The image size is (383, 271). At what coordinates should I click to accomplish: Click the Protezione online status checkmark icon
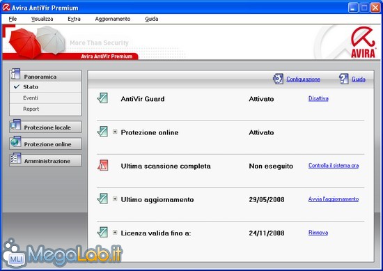coord(102,132)
